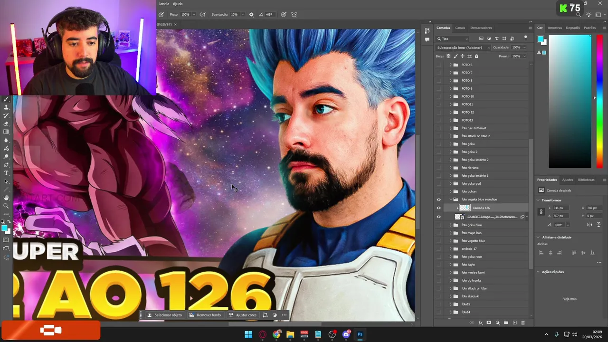Filter layers by adjustment layer type
Image resolution: width=608 pixels, height=342 pixels.
(489, 38)
